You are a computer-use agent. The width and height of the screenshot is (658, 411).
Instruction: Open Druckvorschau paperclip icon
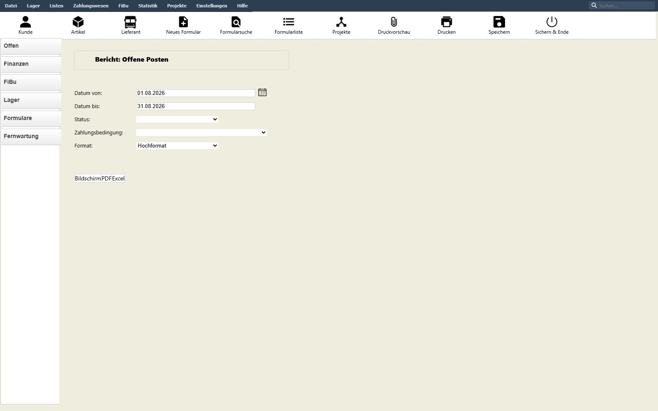point(394,25)
